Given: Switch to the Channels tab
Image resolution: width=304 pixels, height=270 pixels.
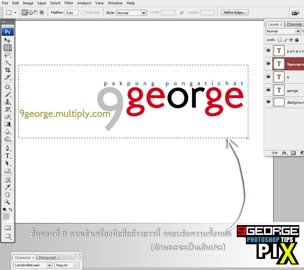Looking at the screenshot, I should (294, 24).
